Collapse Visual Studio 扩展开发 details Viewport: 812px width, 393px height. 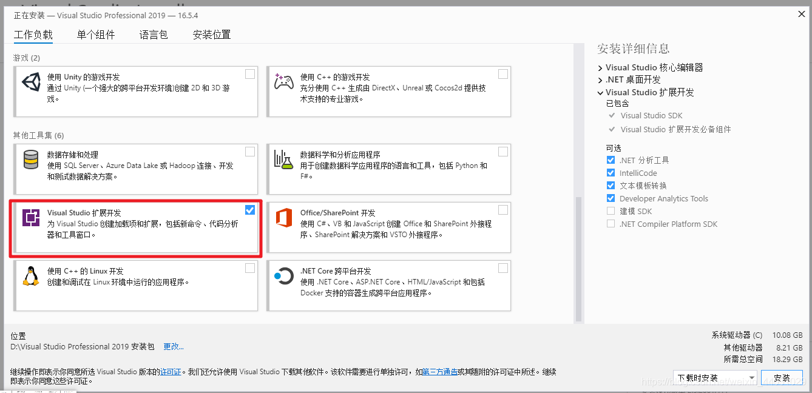600,93
